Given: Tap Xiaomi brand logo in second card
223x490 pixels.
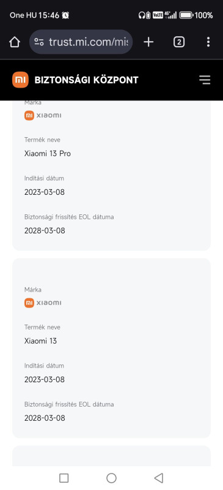Looking at the screenshot, I should tap(43, 303).
